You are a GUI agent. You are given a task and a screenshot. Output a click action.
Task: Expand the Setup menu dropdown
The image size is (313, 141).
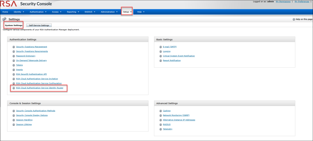tap(127, 12)
